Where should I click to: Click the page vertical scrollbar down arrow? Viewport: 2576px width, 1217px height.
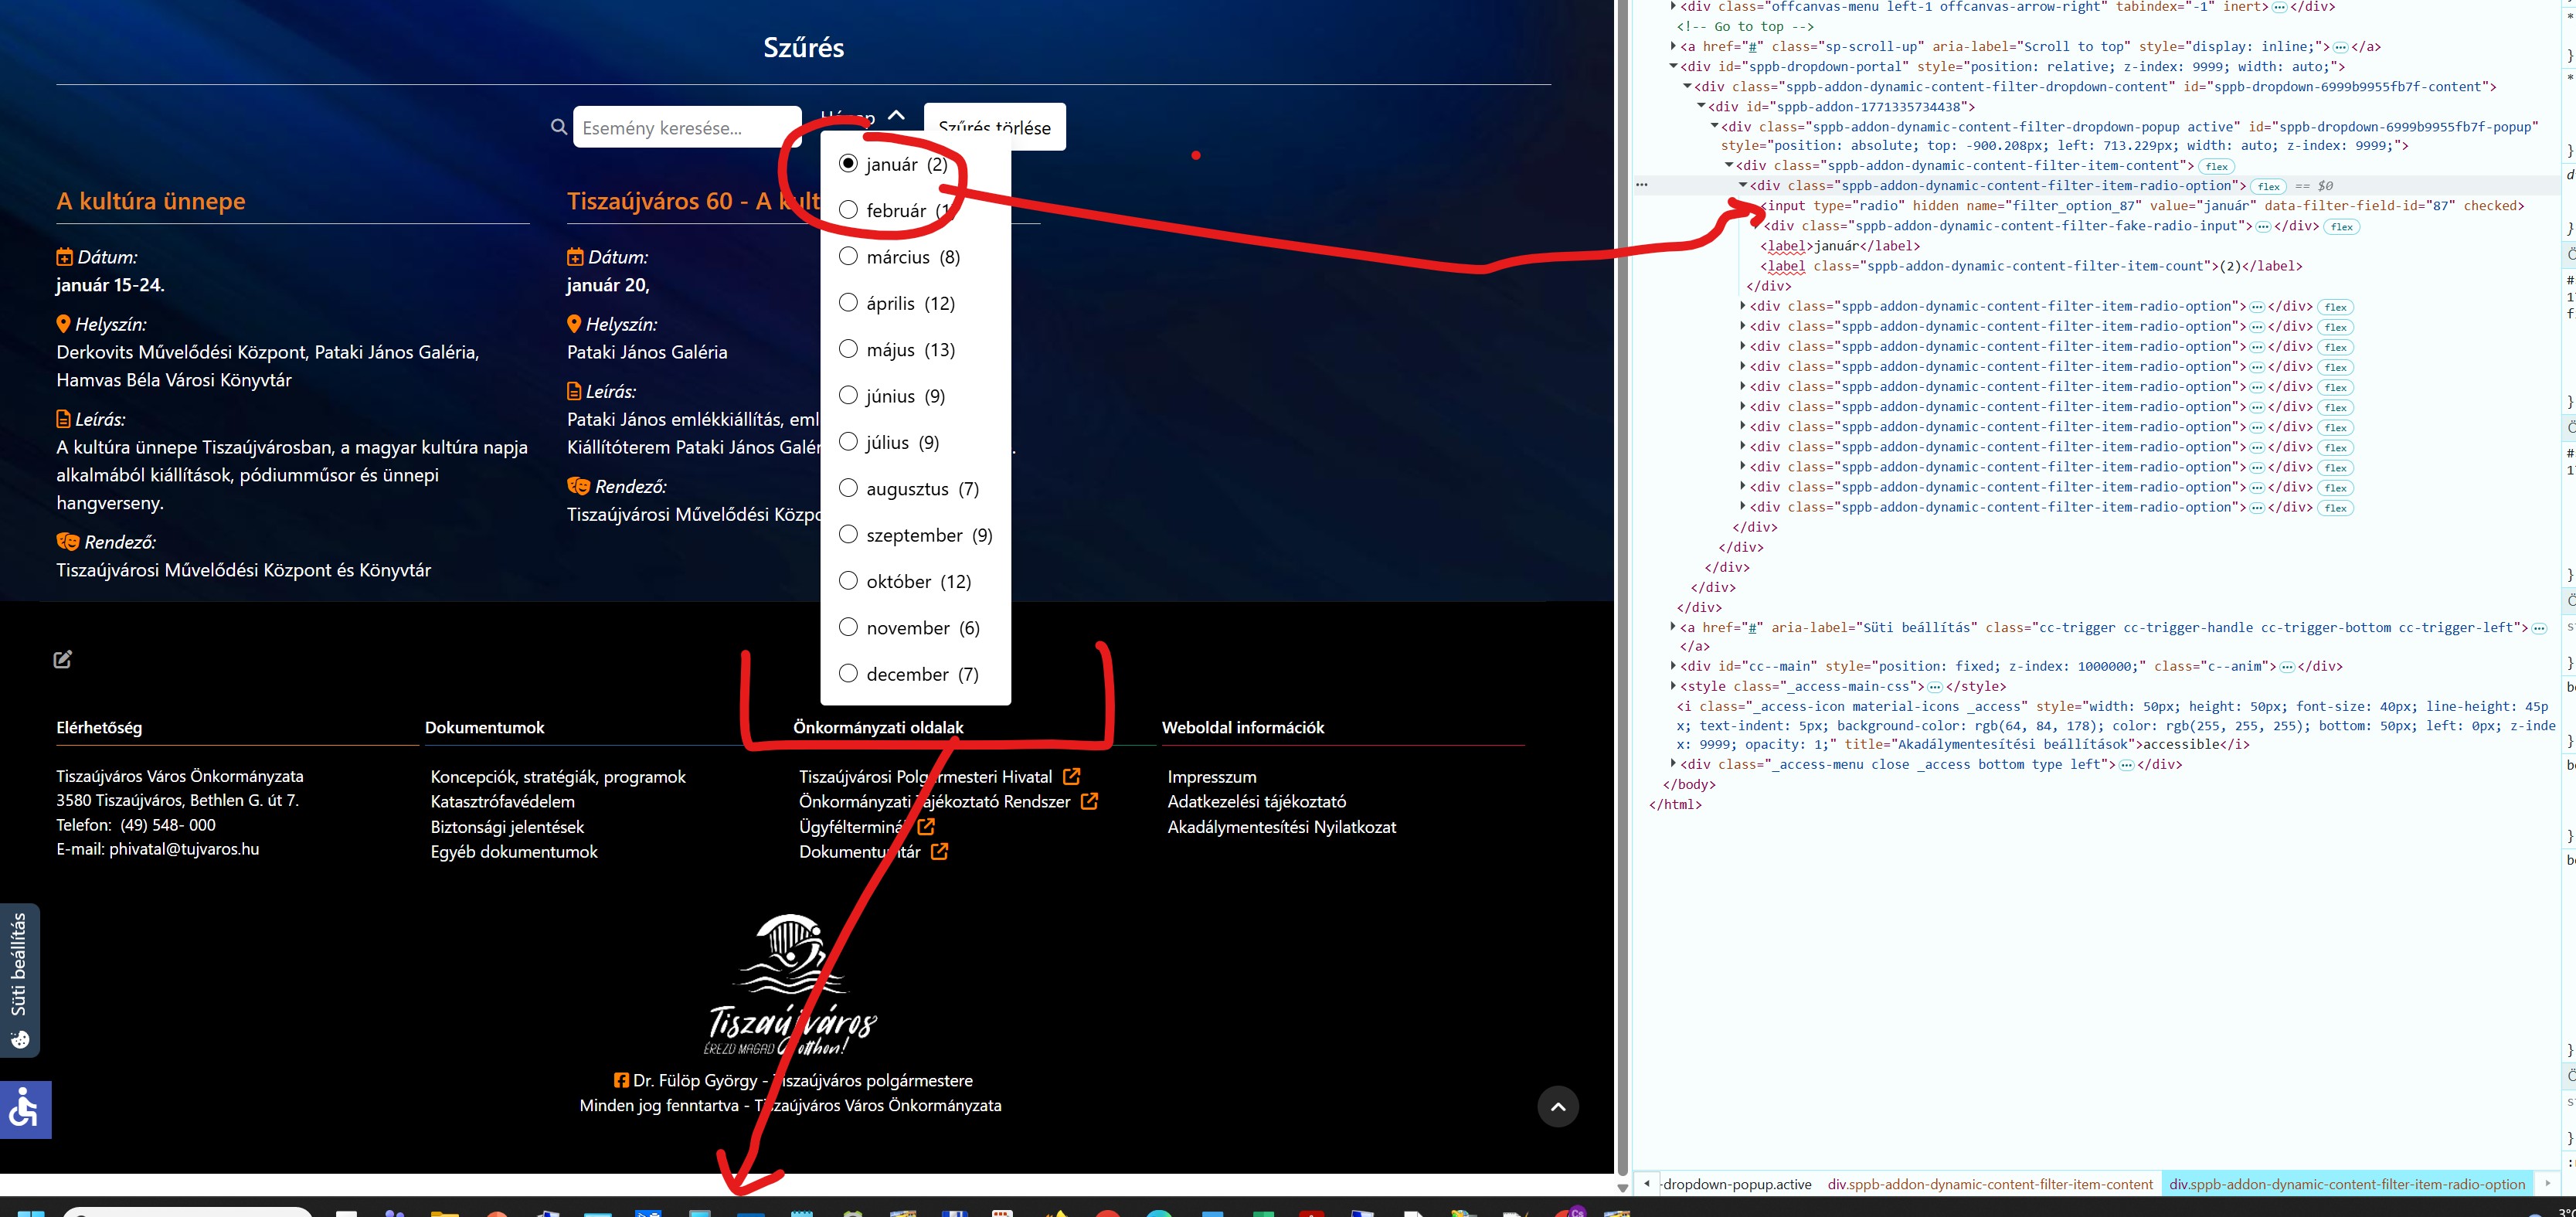click(1622, 1188)
